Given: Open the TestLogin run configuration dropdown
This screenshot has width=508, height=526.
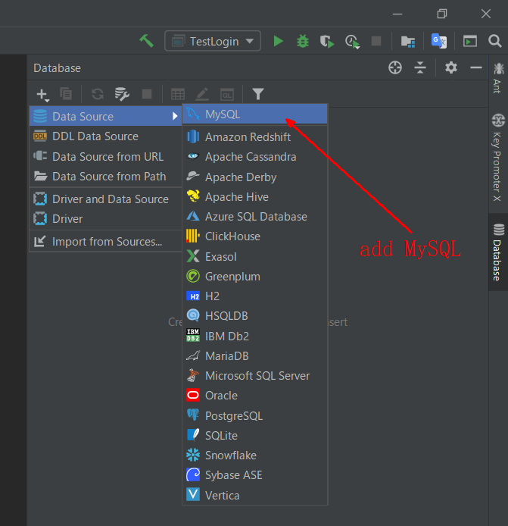Looking at the screenshot, I should point(213,41).
